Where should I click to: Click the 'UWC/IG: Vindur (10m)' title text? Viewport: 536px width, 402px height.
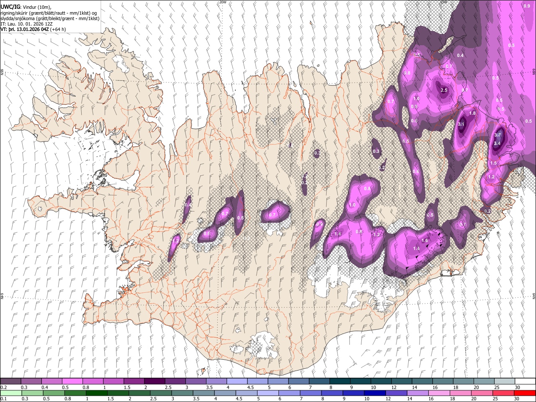(25, 7)
